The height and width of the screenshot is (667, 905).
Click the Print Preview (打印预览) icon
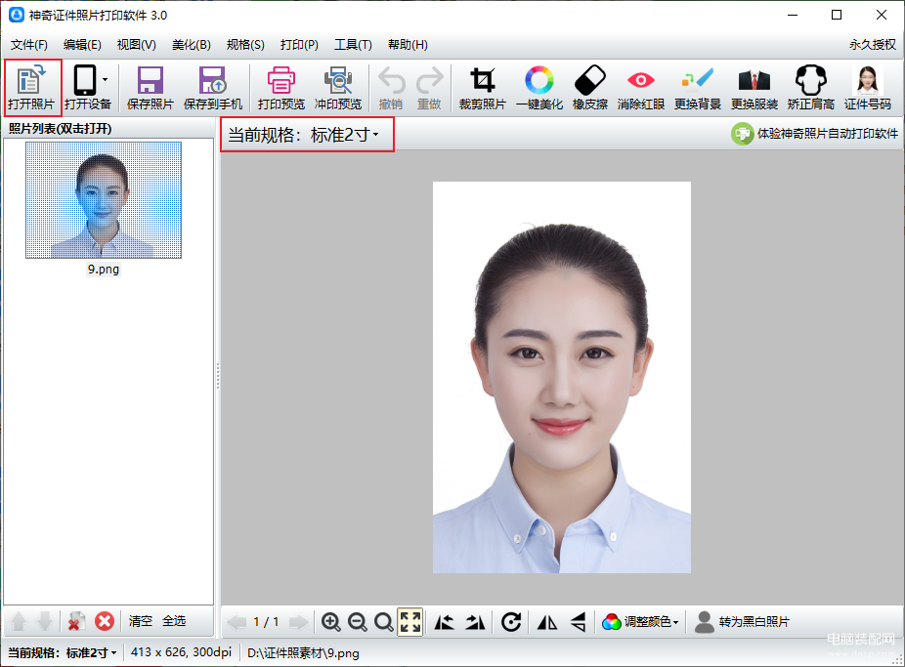click(x=281, y=88)
